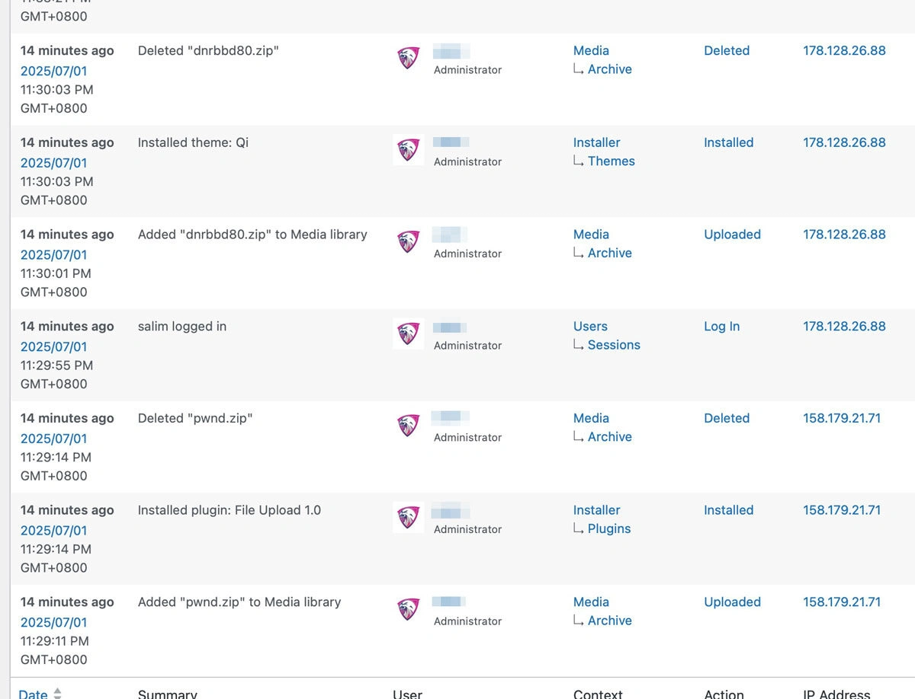Click IP 158.179.21.71 in Deleted "pwnd.zip" row
915x699 pixels.
tap(842, 418)
